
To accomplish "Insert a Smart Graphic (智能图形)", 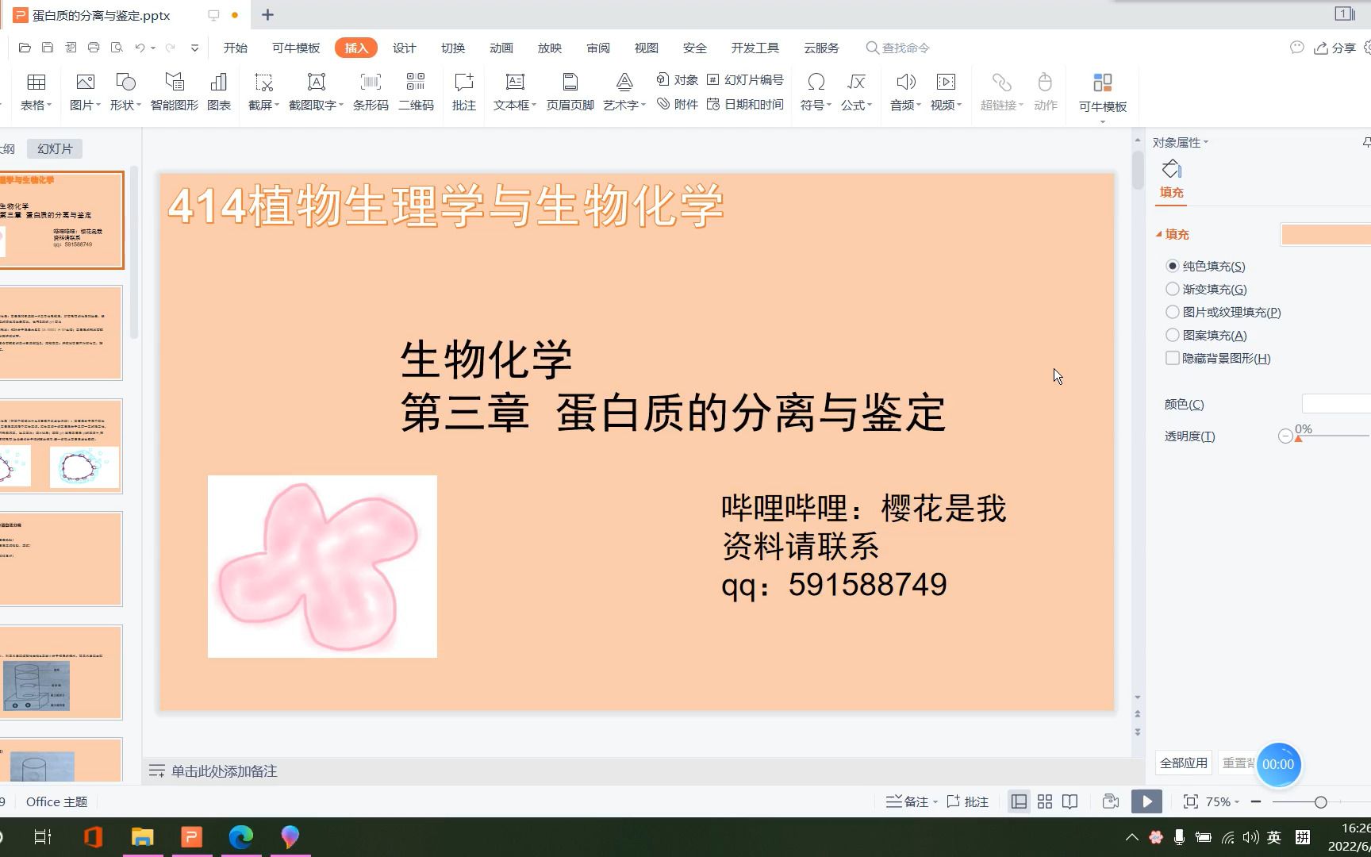I will coord(175,91).
